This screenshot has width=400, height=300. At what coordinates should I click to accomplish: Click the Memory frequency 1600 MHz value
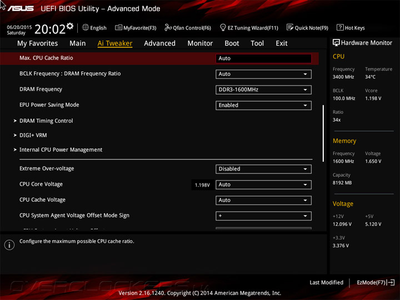(343, 161)
